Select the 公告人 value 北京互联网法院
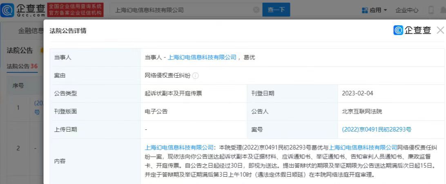The image size is (446, 184). tap(362, 112)
